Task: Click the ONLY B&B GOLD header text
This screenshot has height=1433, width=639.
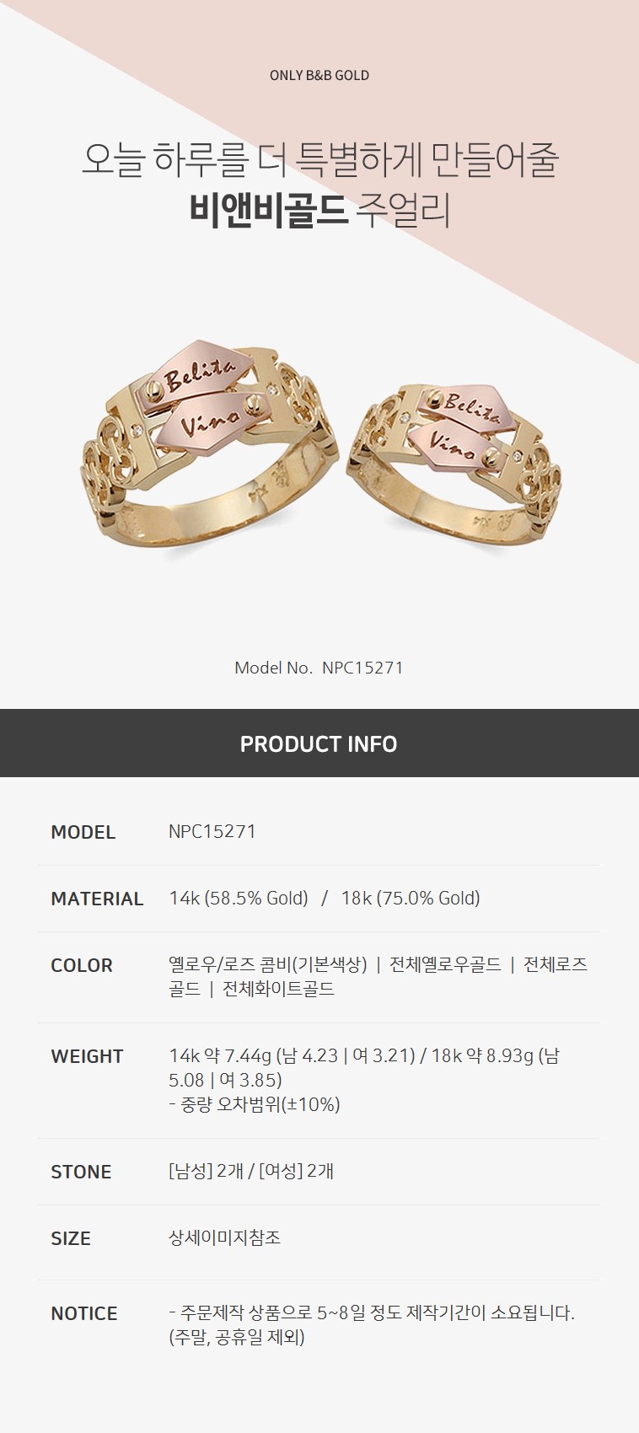Action: coord(319,75)
